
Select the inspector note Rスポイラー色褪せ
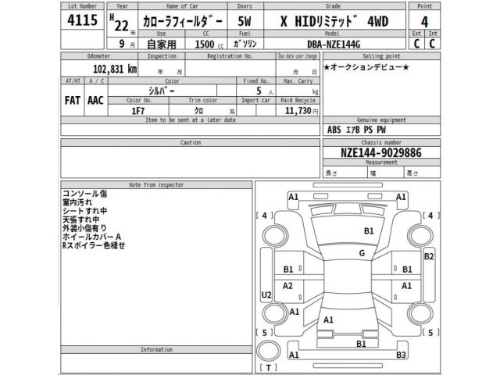pyautogui.click(x=94, y=245)
